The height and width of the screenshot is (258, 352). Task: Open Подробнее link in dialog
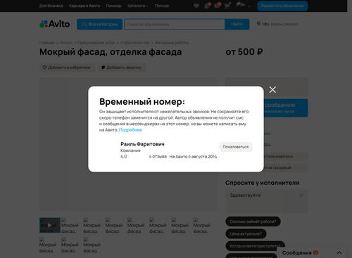tap(130, 130)
